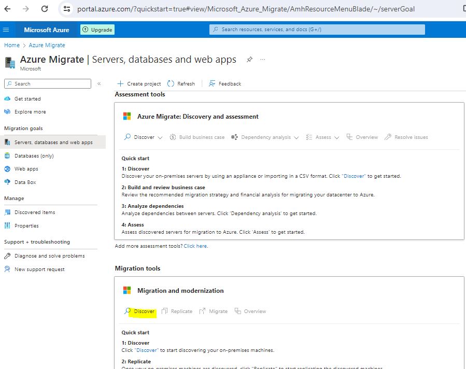
Task: Open Feedback from the toolbar
Action: point(225,83)
